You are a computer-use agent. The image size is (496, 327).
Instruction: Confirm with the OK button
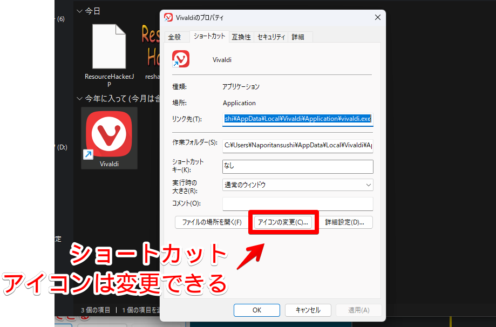[257, 310]
